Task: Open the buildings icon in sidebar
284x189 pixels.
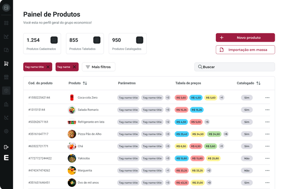Action: tap(6, 104)
